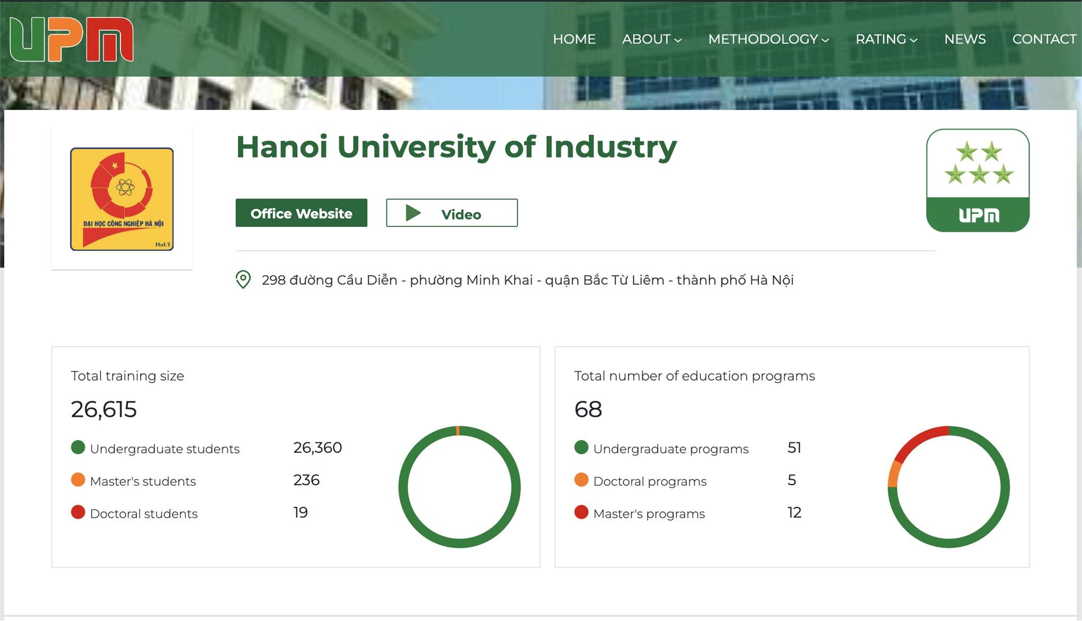Go to the HOME page
The width and height of the screenshot is (1082, 621).
tap(574, 39)
